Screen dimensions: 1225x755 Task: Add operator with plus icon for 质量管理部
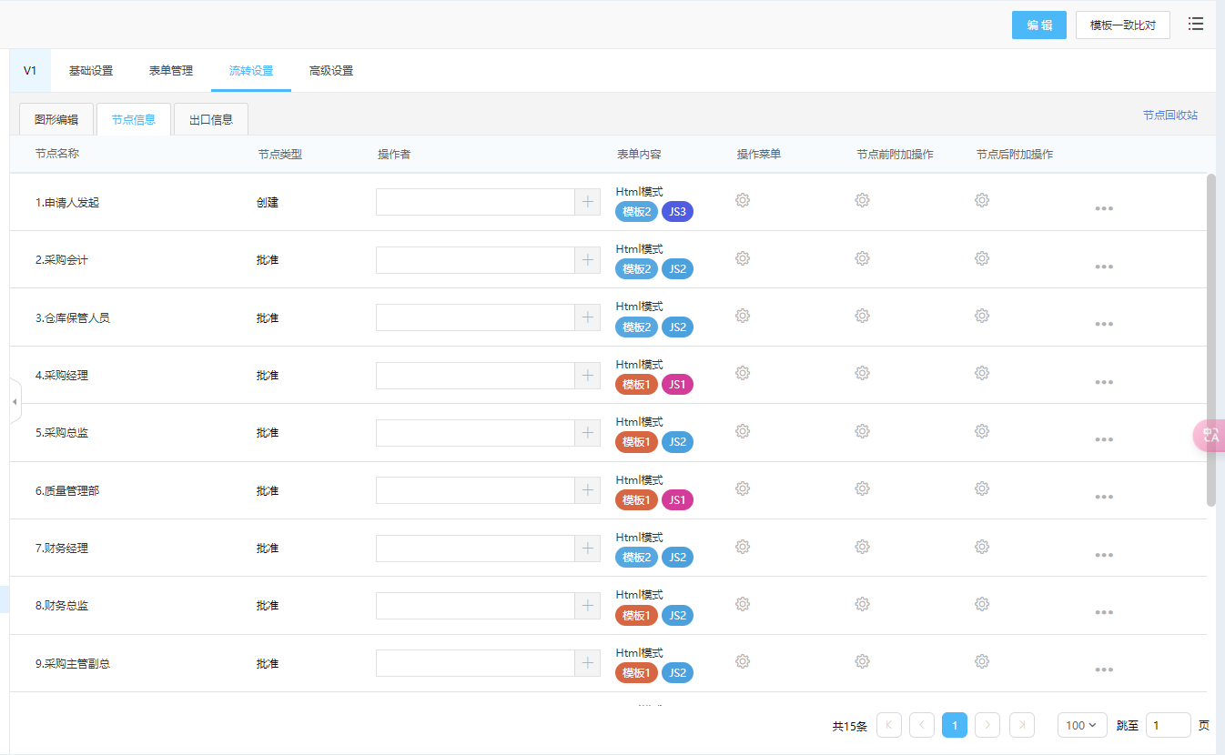coord(588,490)
